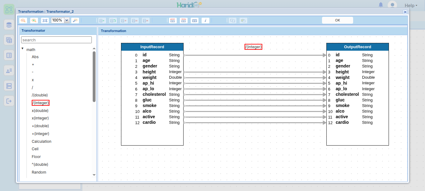Select /(integer) in the function list

pyautogui.click(x=40, y=103)
